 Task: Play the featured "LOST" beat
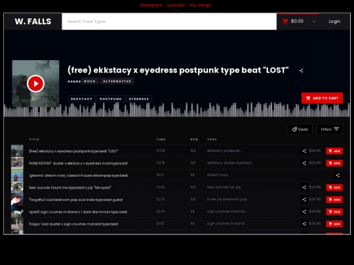click(x=35, y=84)
